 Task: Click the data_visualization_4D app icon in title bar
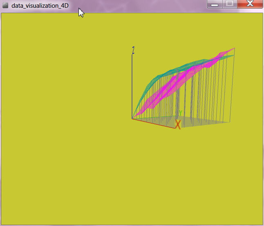pyautogui.click(x=5, y=5)
